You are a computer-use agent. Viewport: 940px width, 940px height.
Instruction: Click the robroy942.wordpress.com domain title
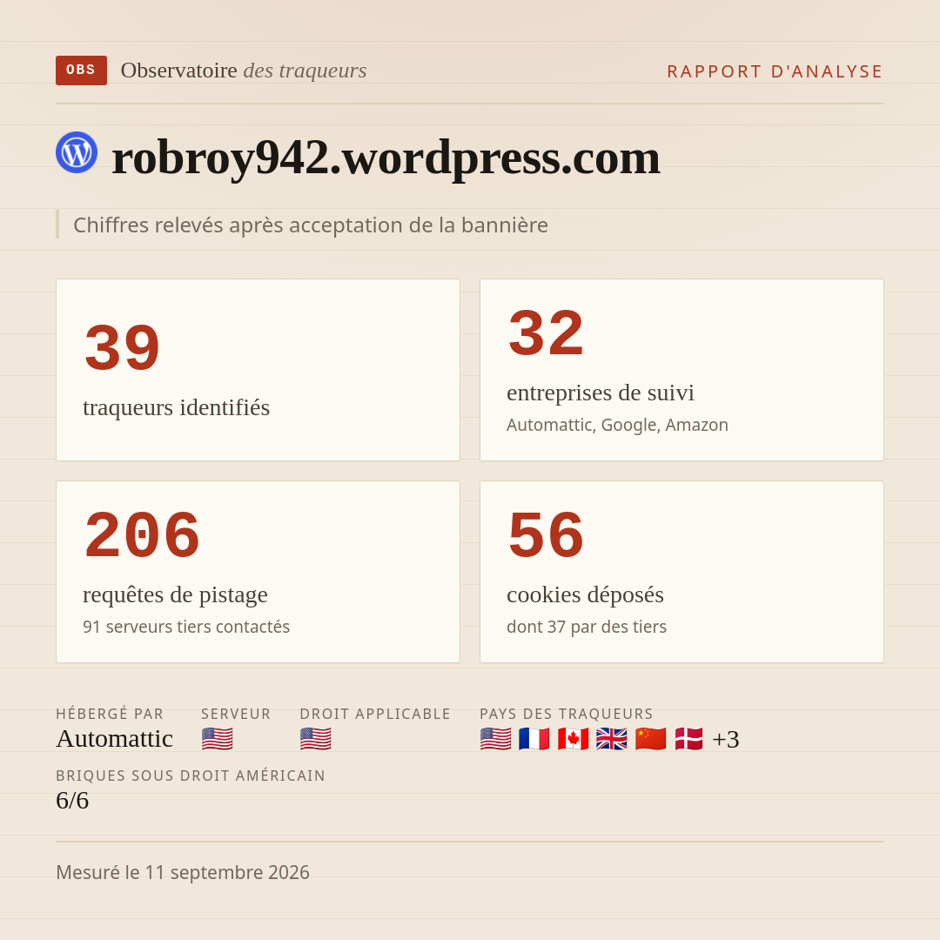[386, 158]
